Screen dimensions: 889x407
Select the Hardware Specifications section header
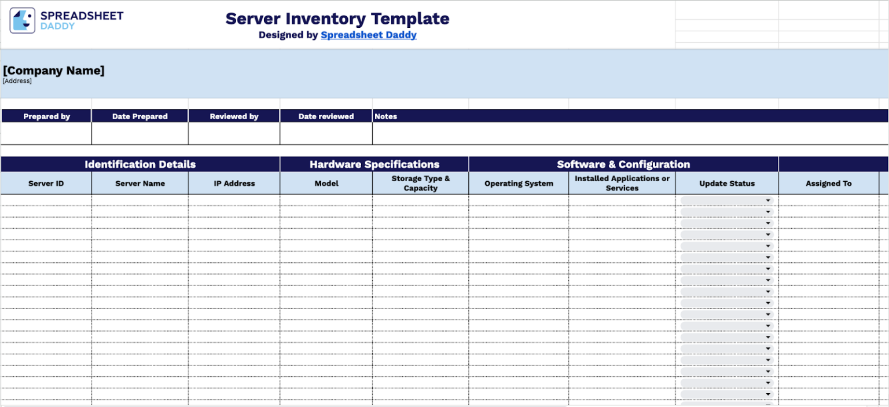[374, 164]
